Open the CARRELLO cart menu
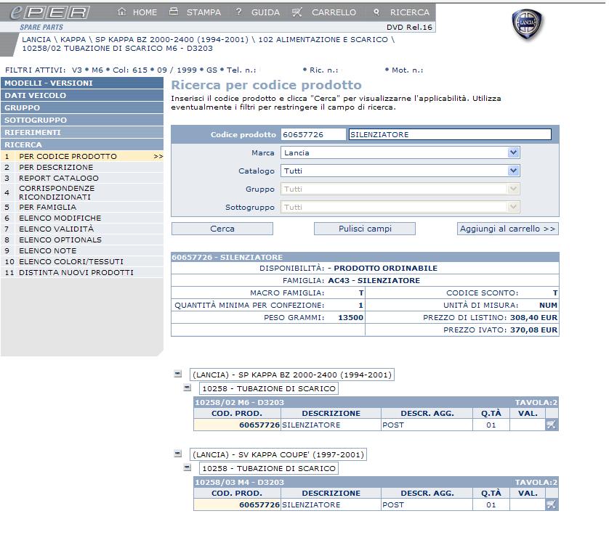 pos(334,12)
